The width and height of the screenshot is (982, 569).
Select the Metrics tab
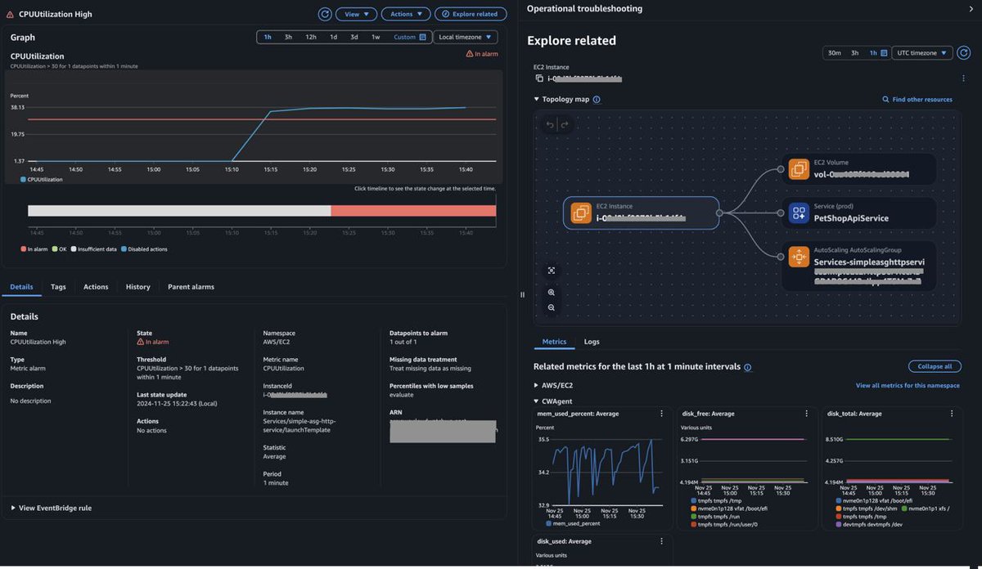(554, 342)
